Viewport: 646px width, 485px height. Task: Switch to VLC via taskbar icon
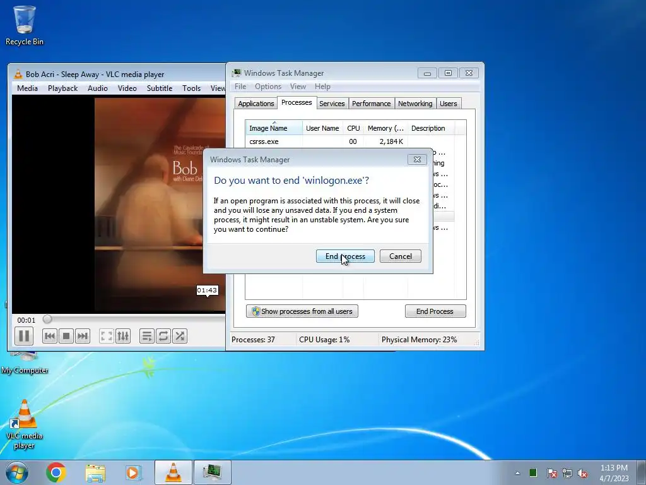[173, 472]
